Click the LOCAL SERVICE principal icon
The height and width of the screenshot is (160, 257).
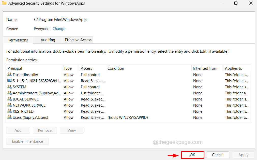pyautogui.click(x=10, y=99)
